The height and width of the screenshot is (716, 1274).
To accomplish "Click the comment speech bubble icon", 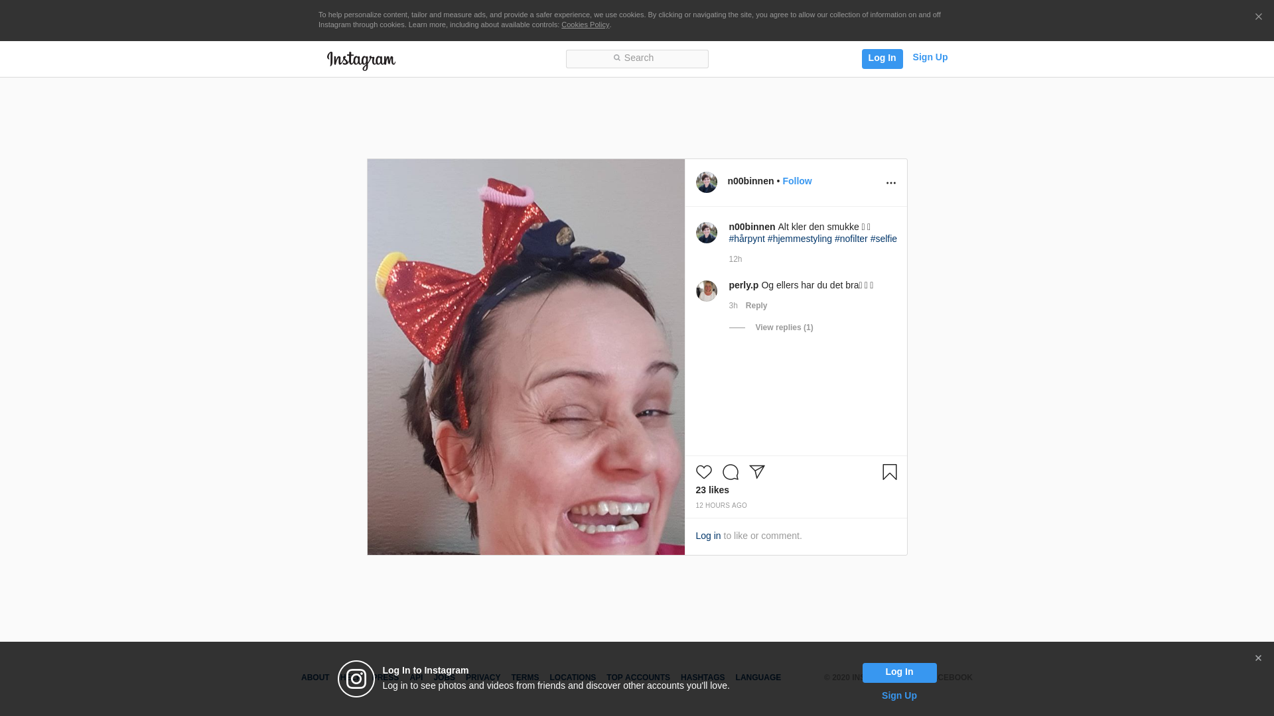I will tap(730, 472).
